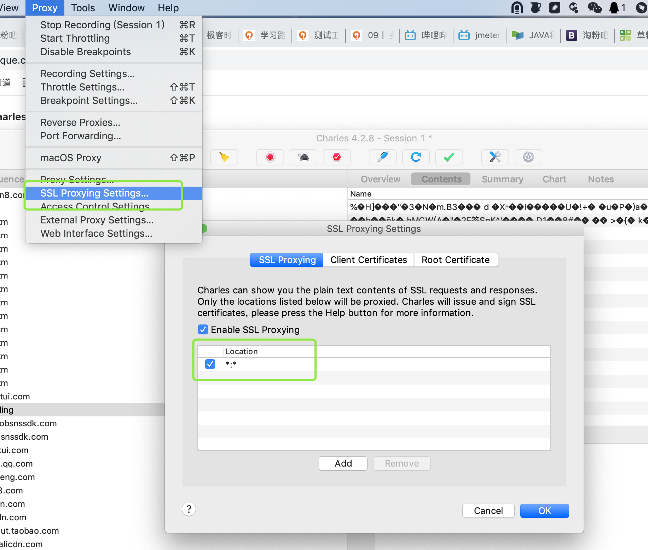Choose Disable Breakpoints menu item
The image size is (648, 550).
[x=114, y=52]
